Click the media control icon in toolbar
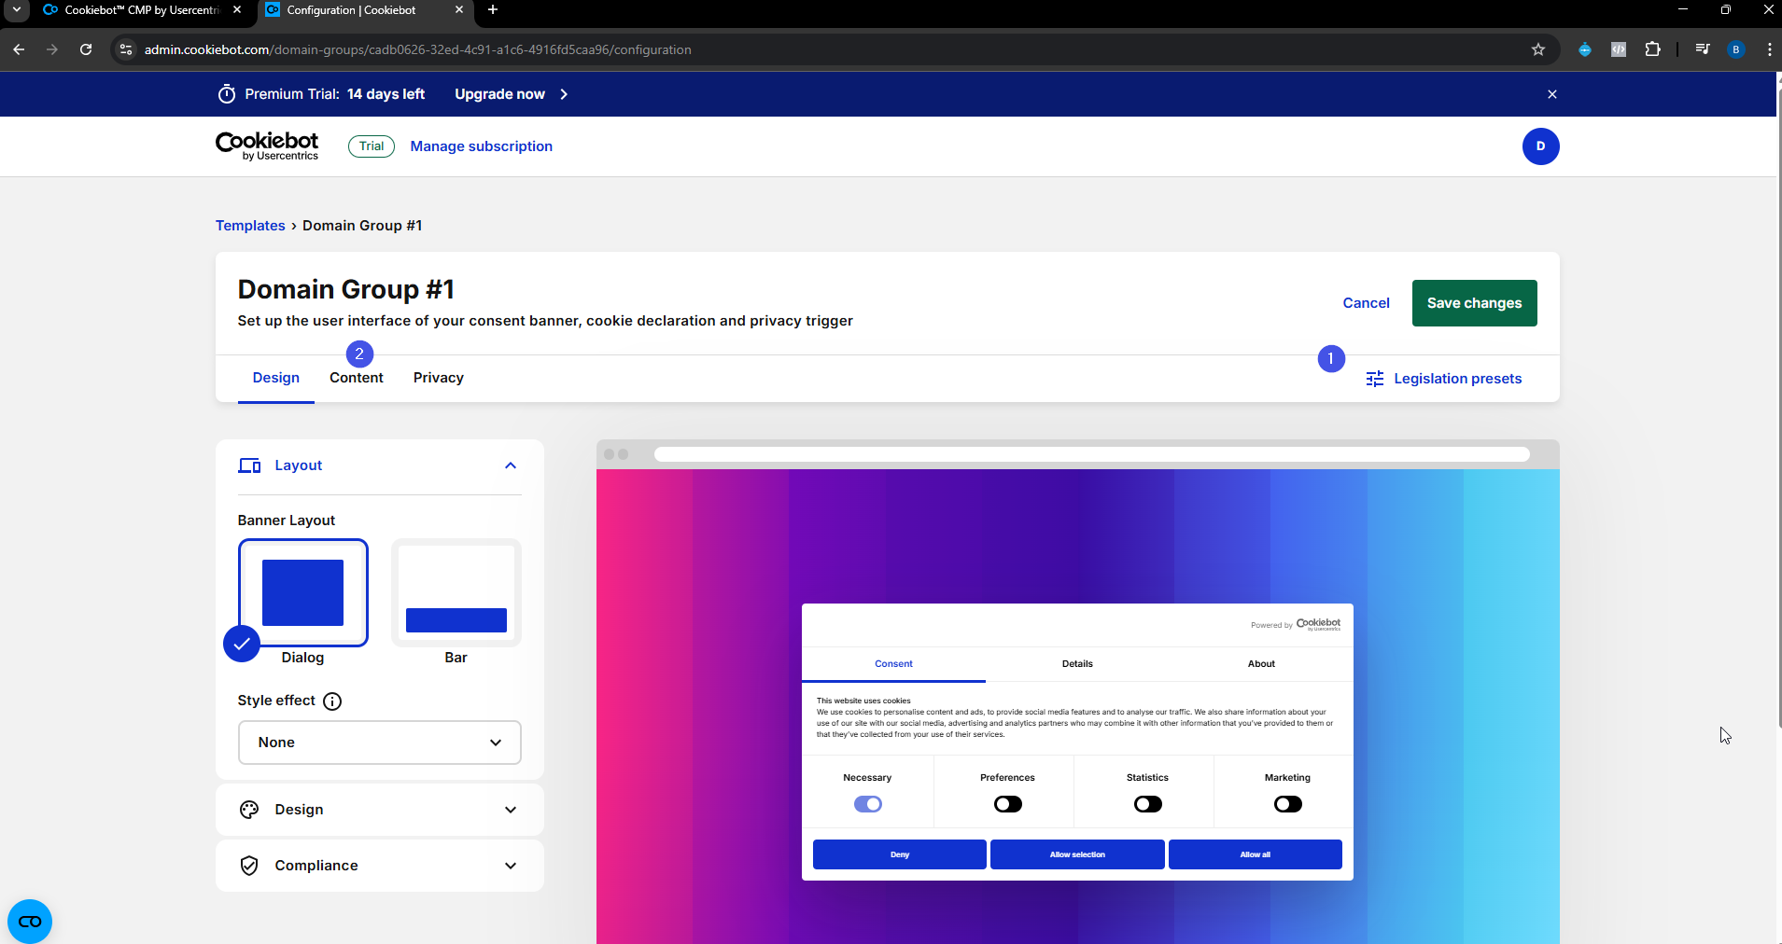This screenshot has width=1782, height=944. coord(1703,49)
